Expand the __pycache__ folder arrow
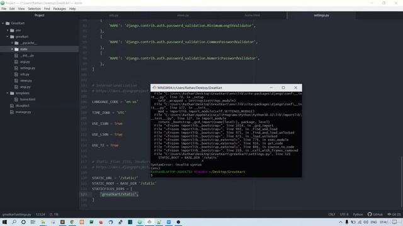The height and width of the screenshot is (226, 403). (x=12, y=43)
